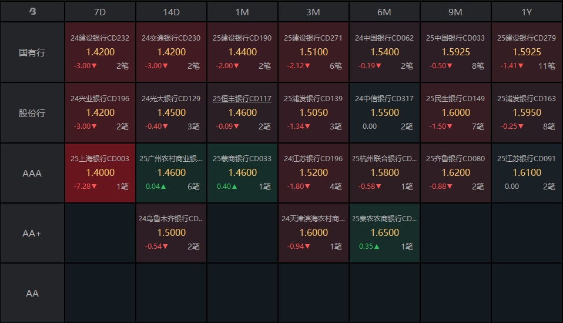Viewport: 563px width, 323px height.
Task: Open the 24乌鲁木齐银行CD cell
Action: coord(171,233)
